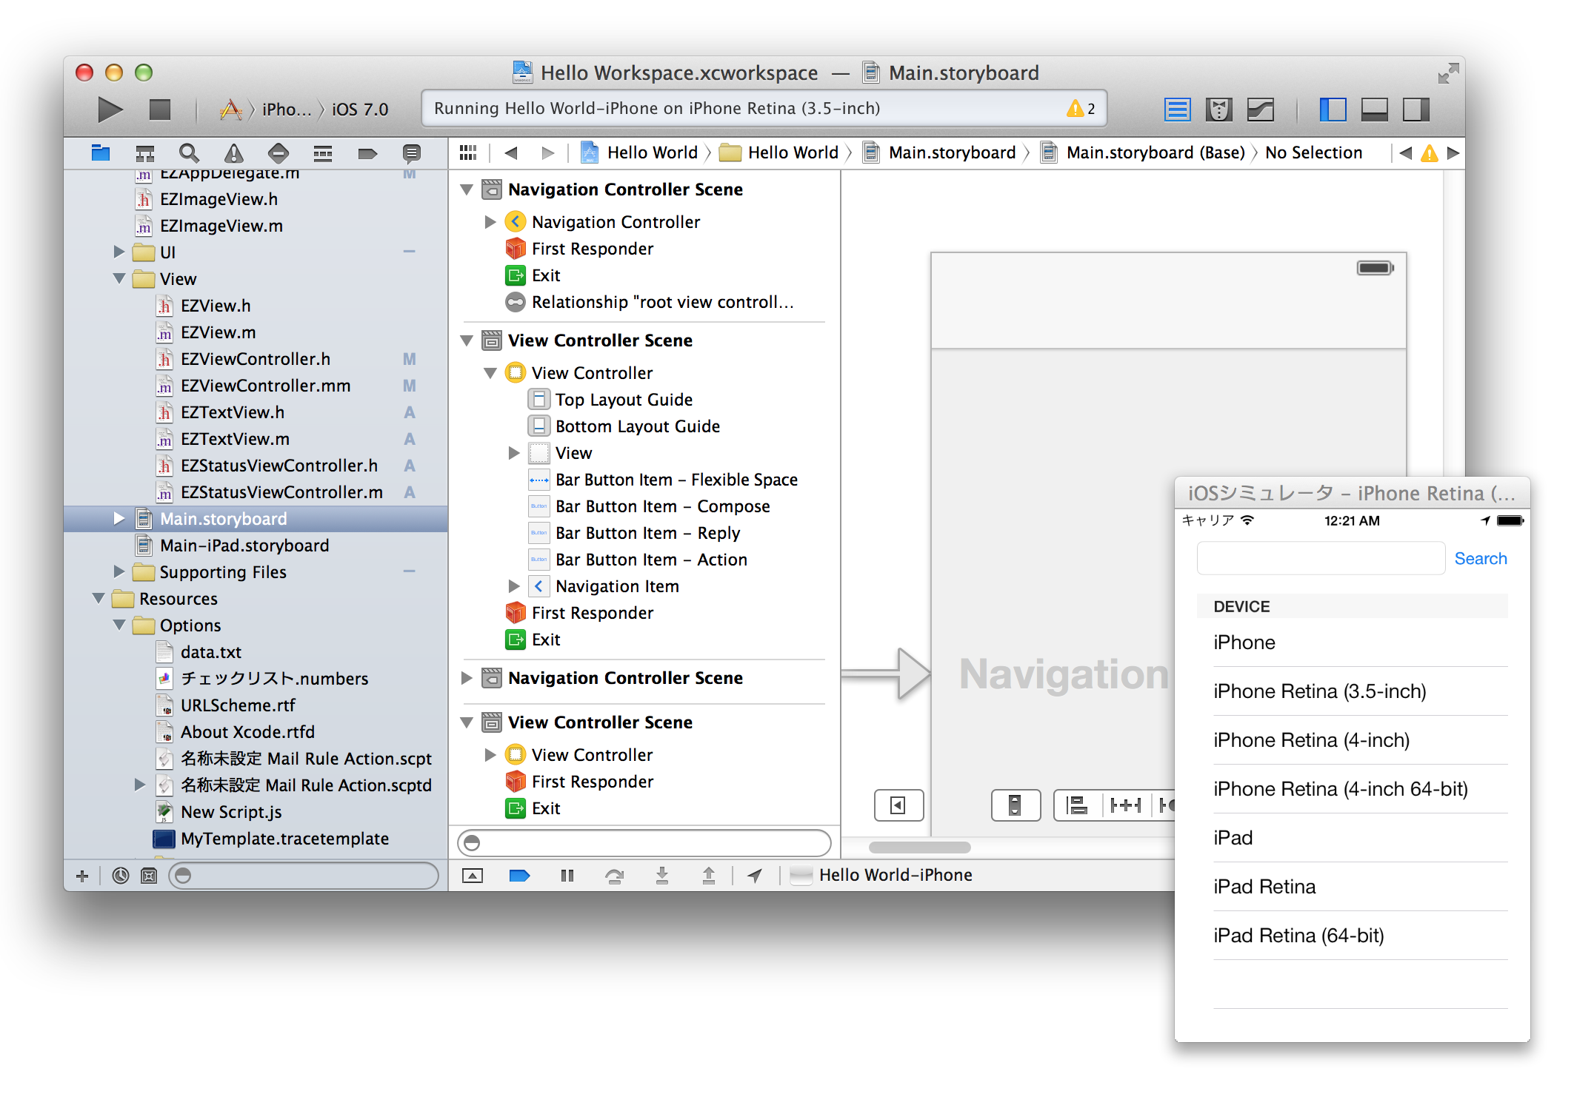Expand the Supporting Files folder
Viewport: 1594px width, 1094px height.
click(119, 571)
